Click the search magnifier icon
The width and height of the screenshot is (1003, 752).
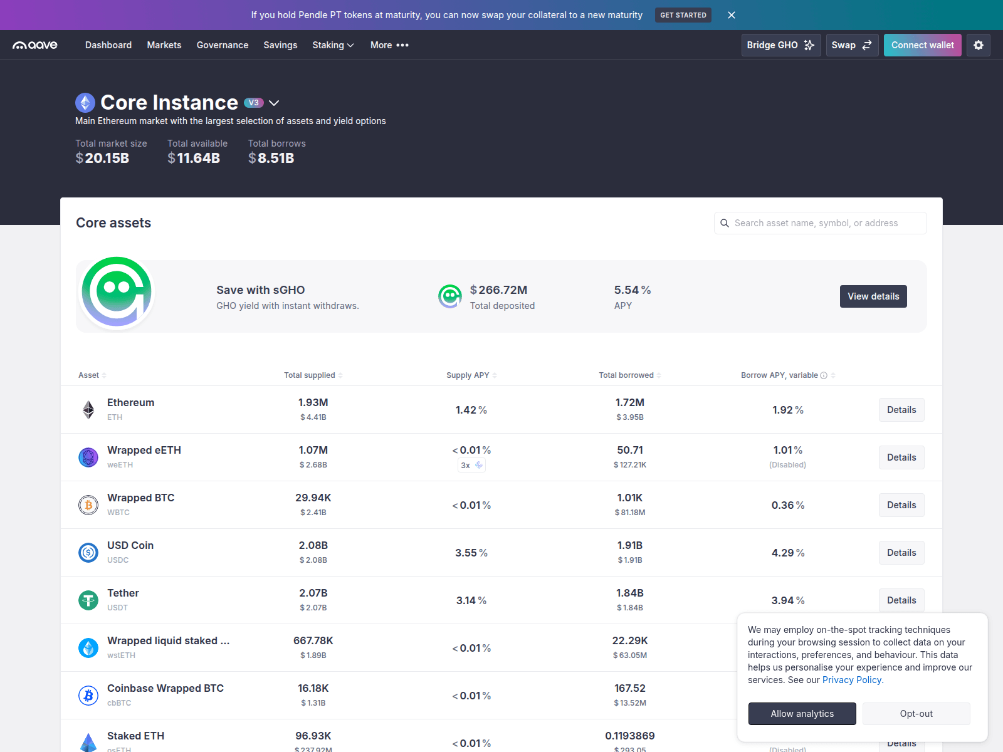tap(725, 223)
